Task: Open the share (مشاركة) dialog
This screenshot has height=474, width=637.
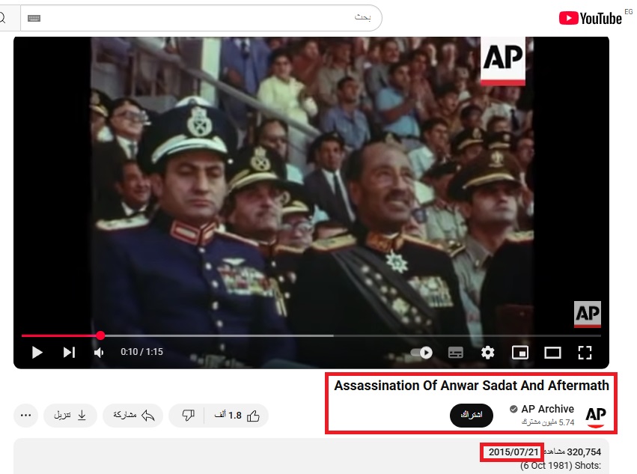Action: click(132, 416)
